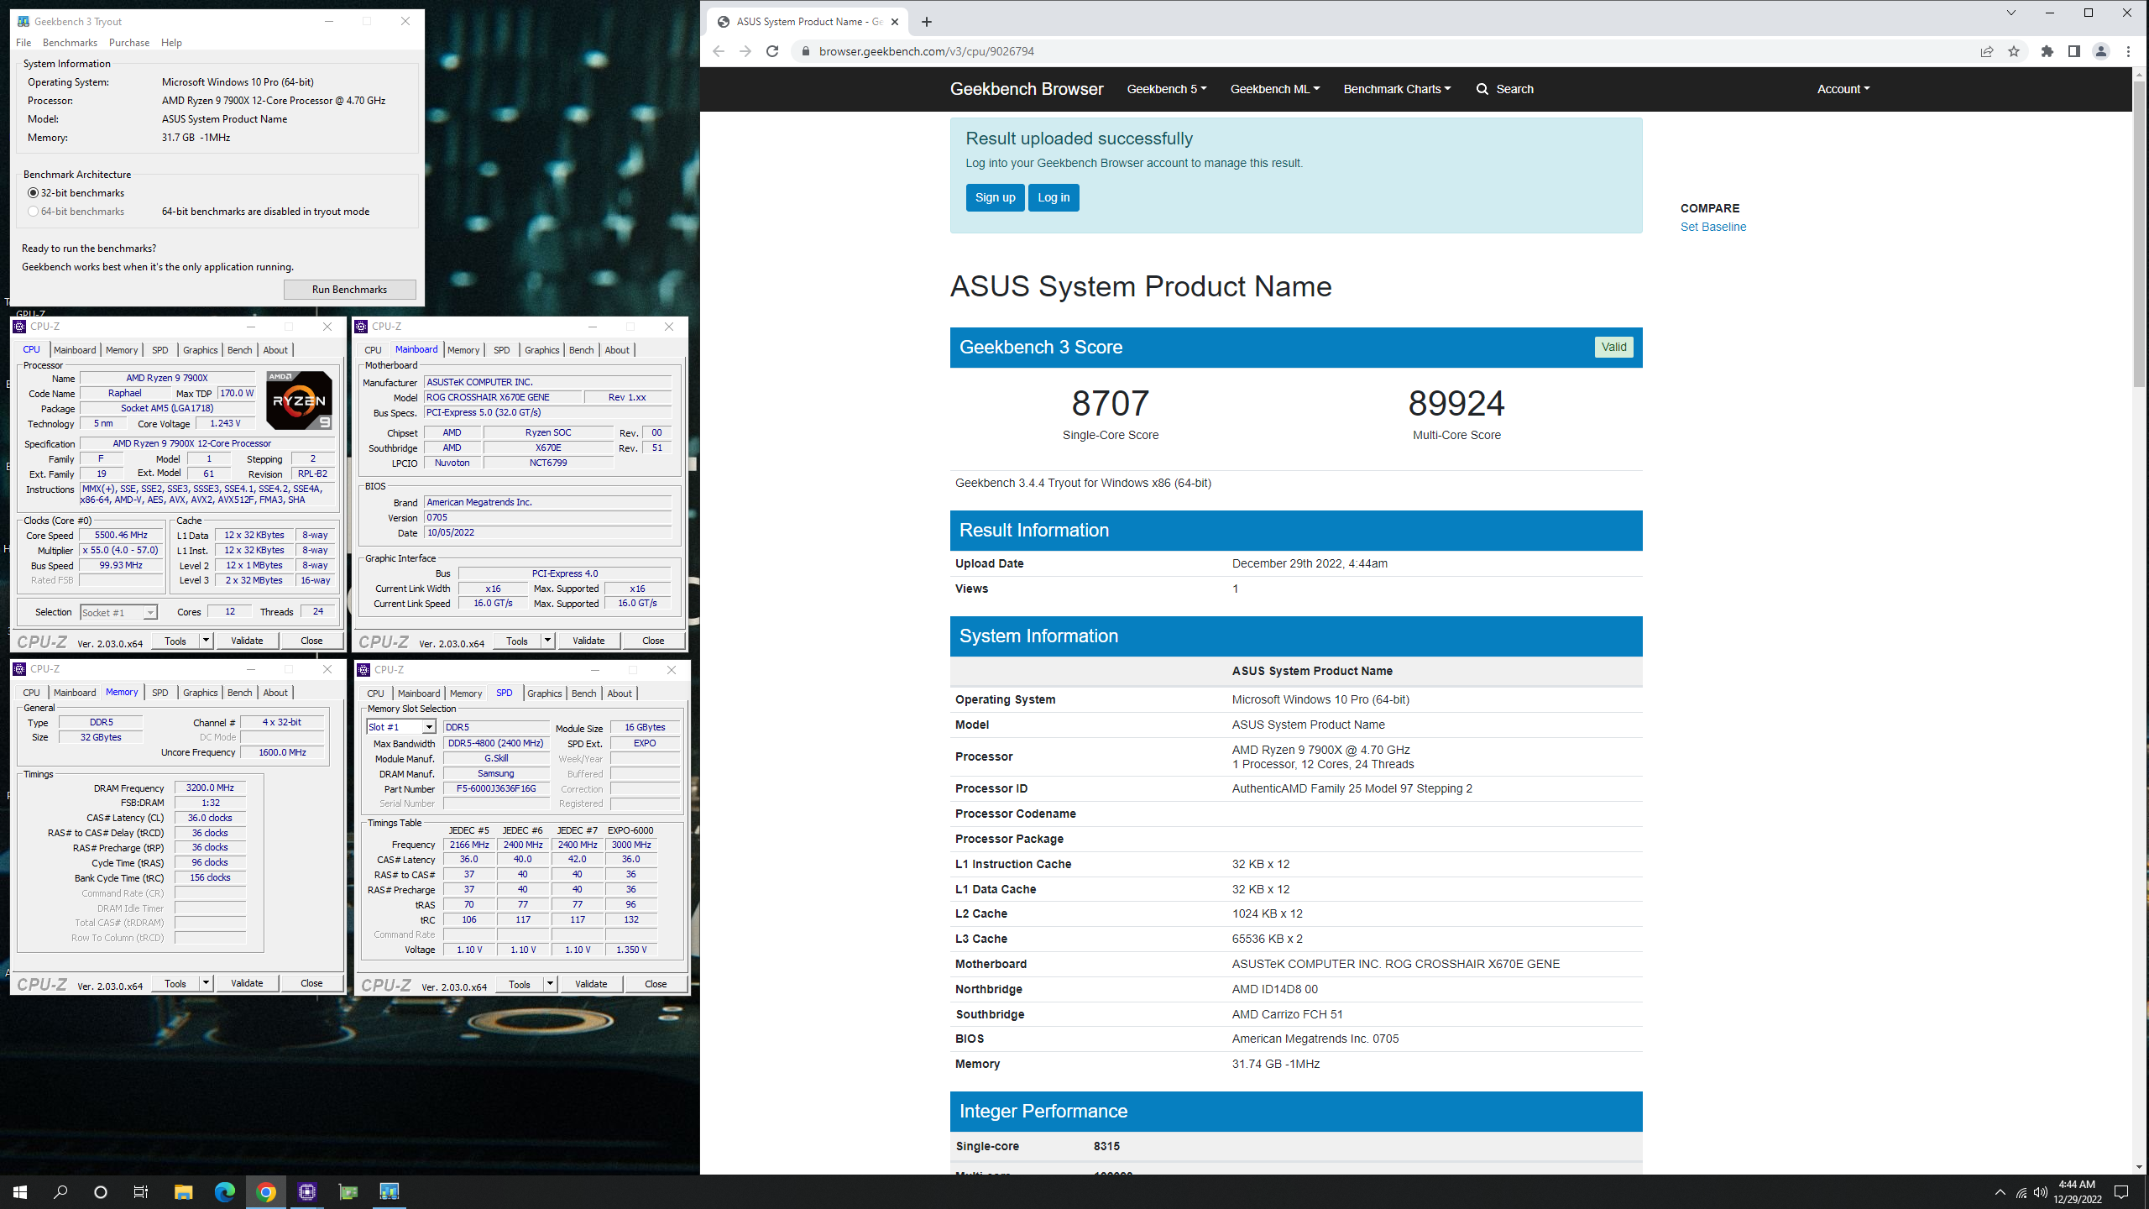Open Geekbench Benchmarks menu
2149x1209 pixels.
(x=70, y=43)
